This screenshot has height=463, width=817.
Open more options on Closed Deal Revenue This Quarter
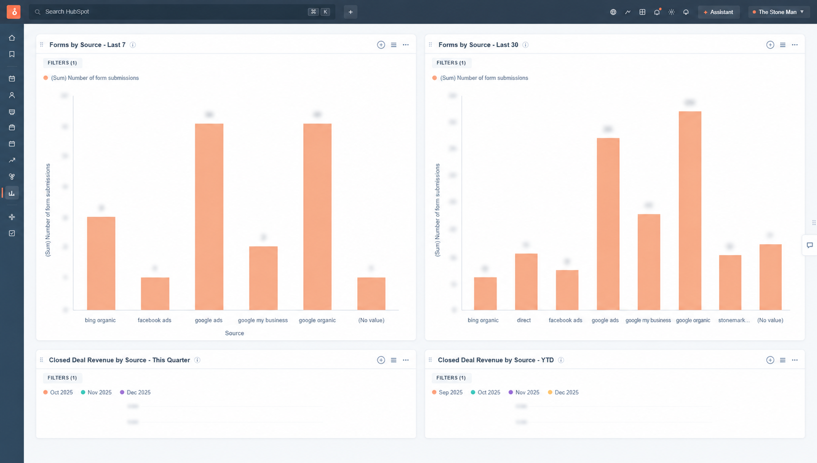click(x=406, y=360)
